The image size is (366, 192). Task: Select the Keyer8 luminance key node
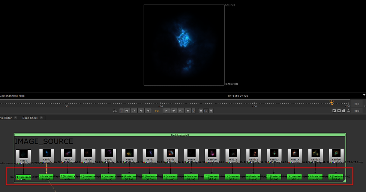click(170, 177)
